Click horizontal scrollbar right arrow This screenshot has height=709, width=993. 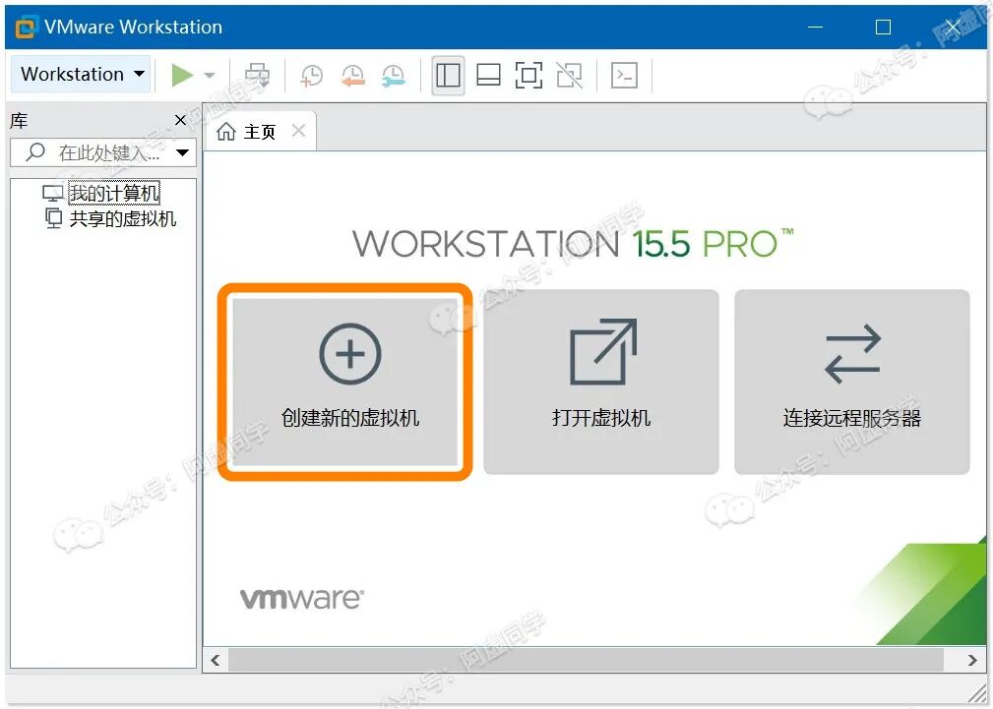tap(972, 660)
